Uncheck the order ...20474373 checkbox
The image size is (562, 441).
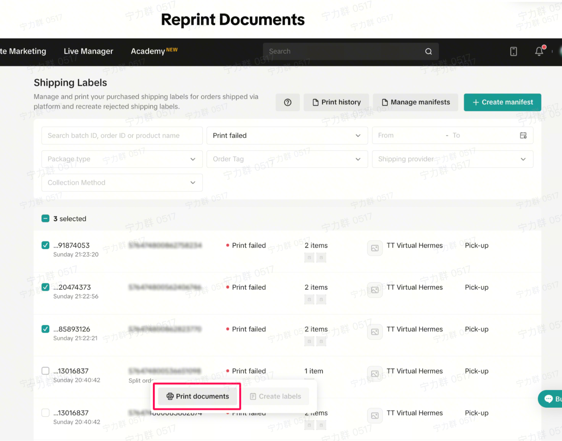pyautogui.click(x=45, y=287)
